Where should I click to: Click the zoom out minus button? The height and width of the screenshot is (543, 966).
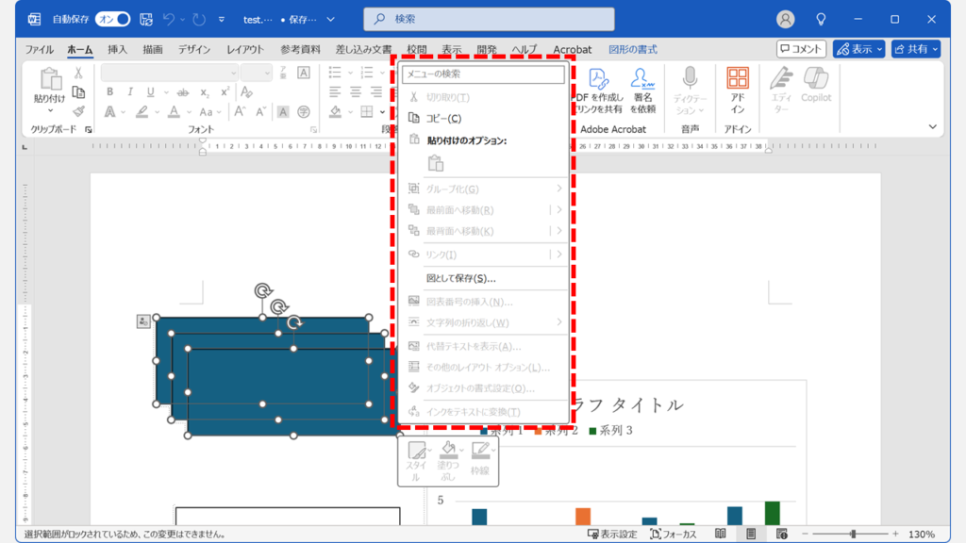(805, 534)
